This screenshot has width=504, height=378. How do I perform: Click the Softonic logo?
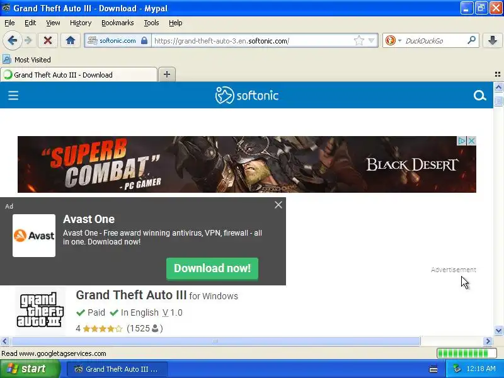click(x=246, y=95)
